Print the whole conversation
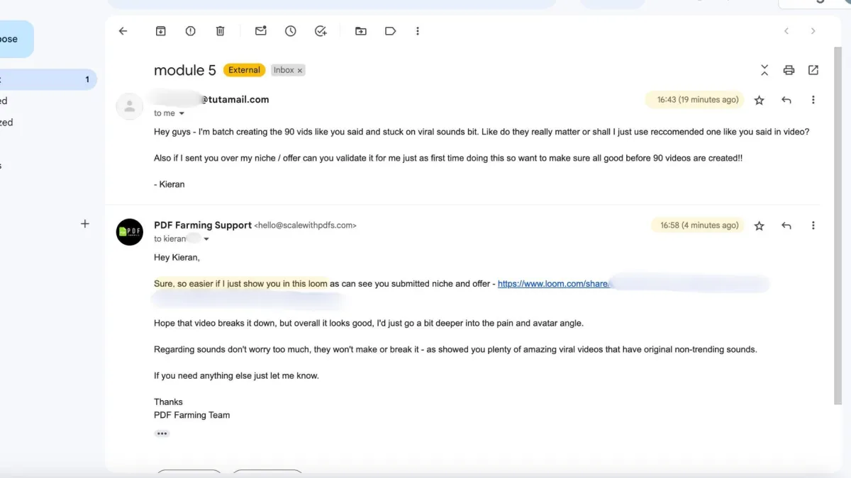851x478 pixels. pos(789,70)
